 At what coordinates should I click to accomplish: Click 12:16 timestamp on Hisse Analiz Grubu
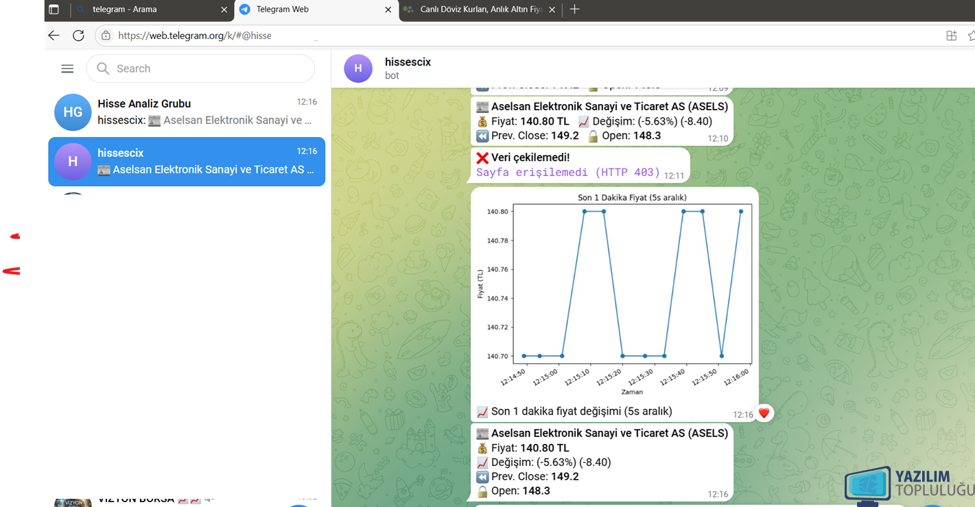(307, 102)
